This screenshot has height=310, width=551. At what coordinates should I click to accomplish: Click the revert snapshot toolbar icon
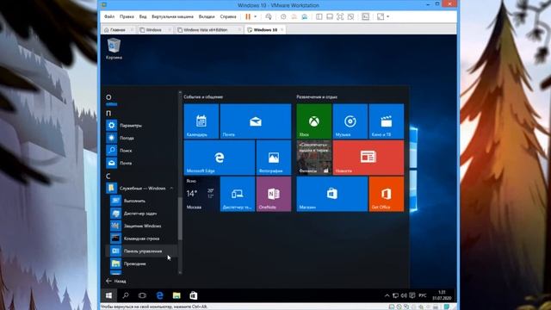294,16
